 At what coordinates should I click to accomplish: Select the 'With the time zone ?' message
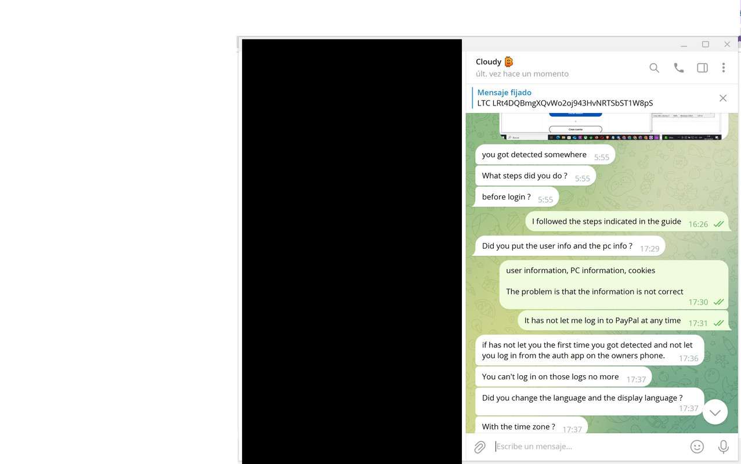[x=532, y=426]
